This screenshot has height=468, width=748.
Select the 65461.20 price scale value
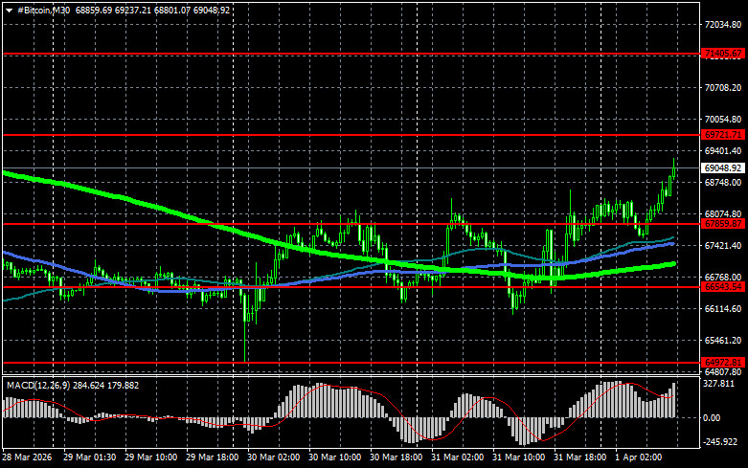[x=723, y=341]
